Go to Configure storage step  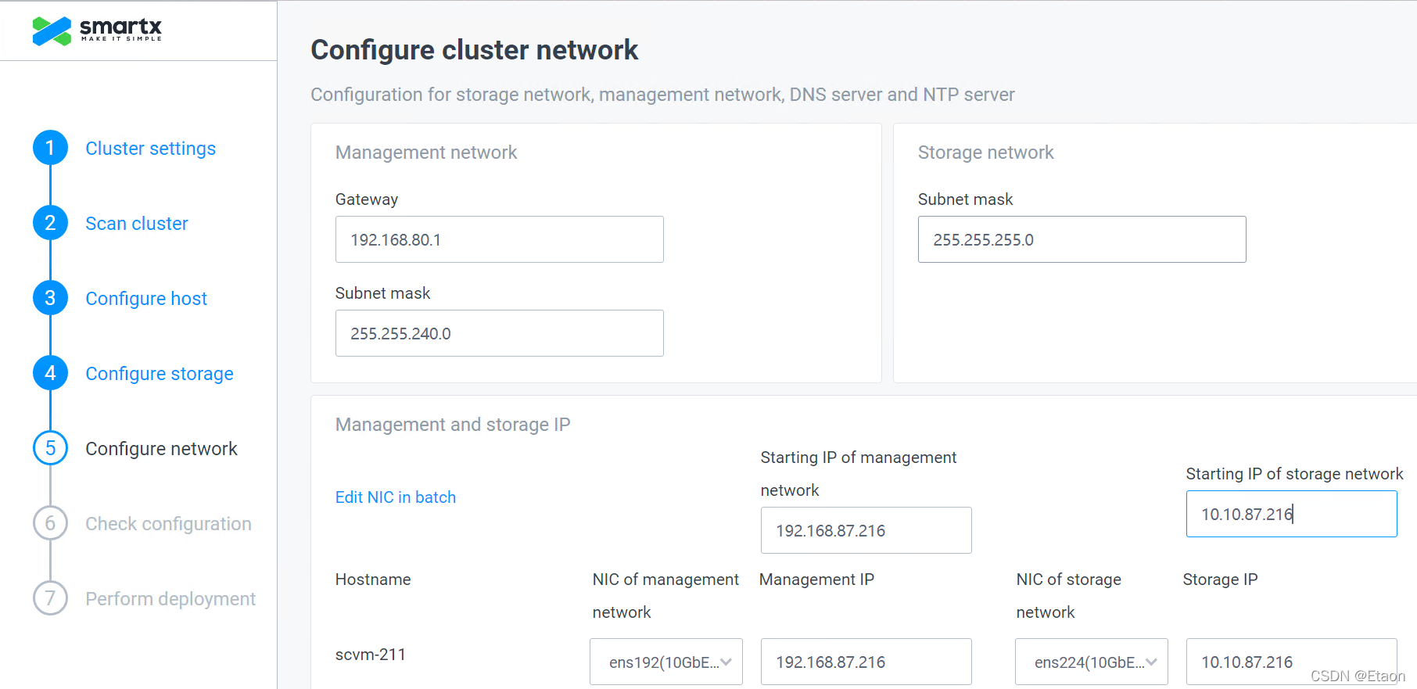point(160,374)
